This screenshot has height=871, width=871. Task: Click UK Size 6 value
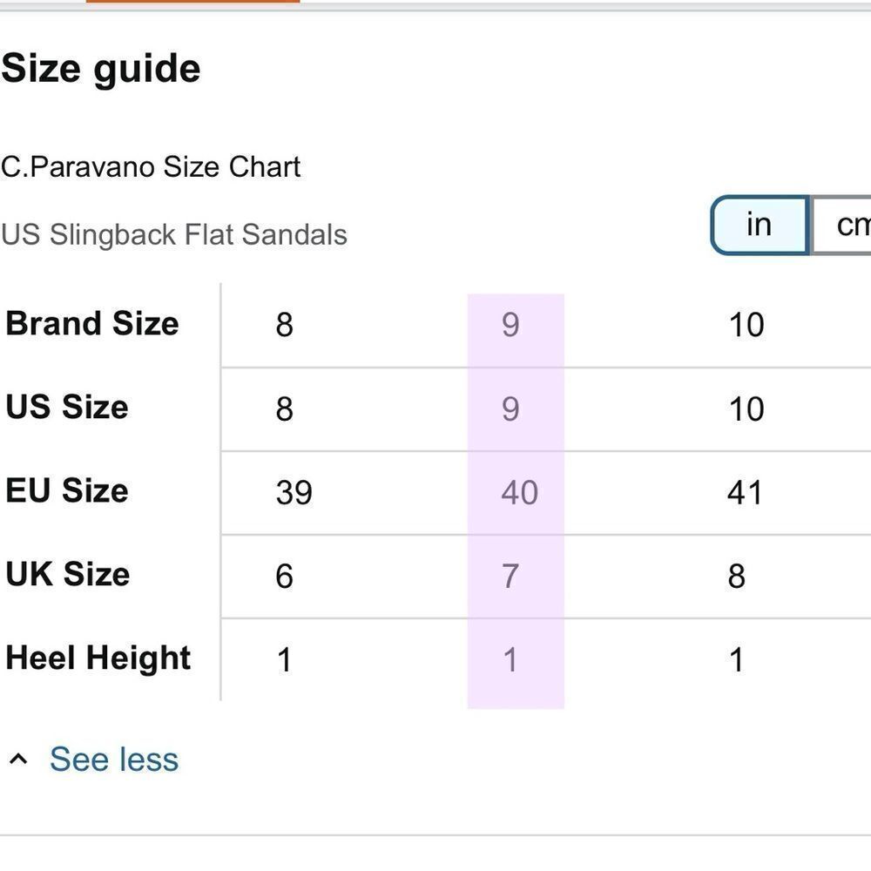point(284,576)
